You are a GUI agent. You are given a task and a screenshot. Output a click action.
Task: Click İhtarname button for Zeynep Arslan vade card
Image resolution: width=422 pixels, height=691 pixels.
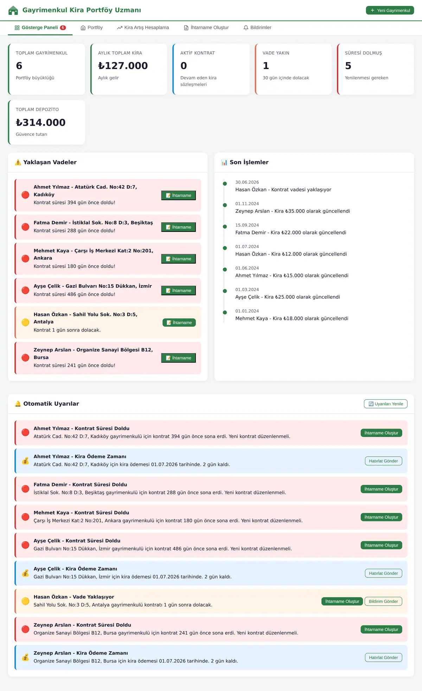[x=179, y=358]
